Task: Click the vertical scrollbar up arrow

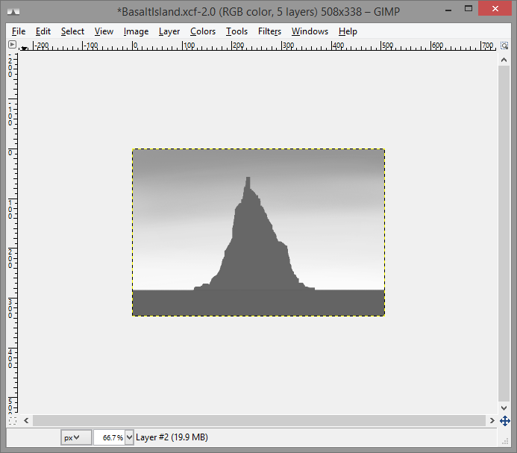Action: point(504,60)
